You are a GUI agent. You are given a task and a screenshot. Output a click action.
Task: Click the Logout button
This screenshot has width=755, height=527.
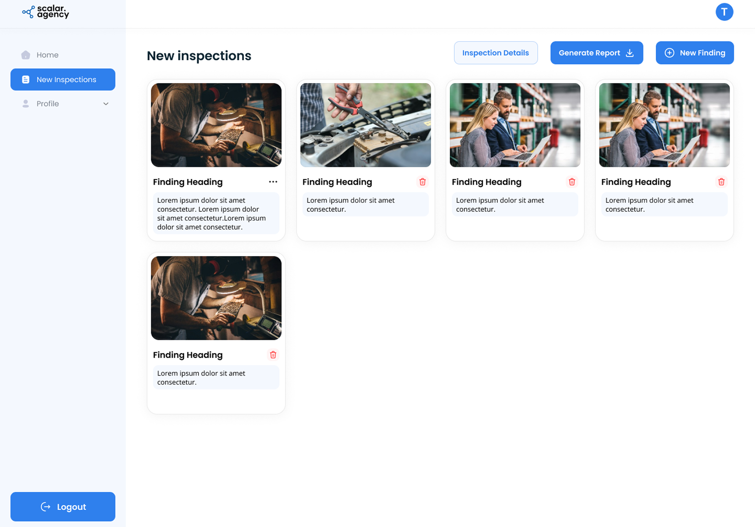[63, 506]
